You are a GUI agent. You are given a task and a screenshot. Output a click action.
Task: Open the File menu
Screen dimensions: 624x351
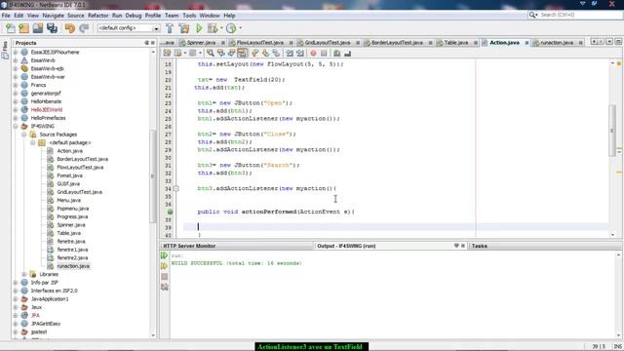coord(6,16)
